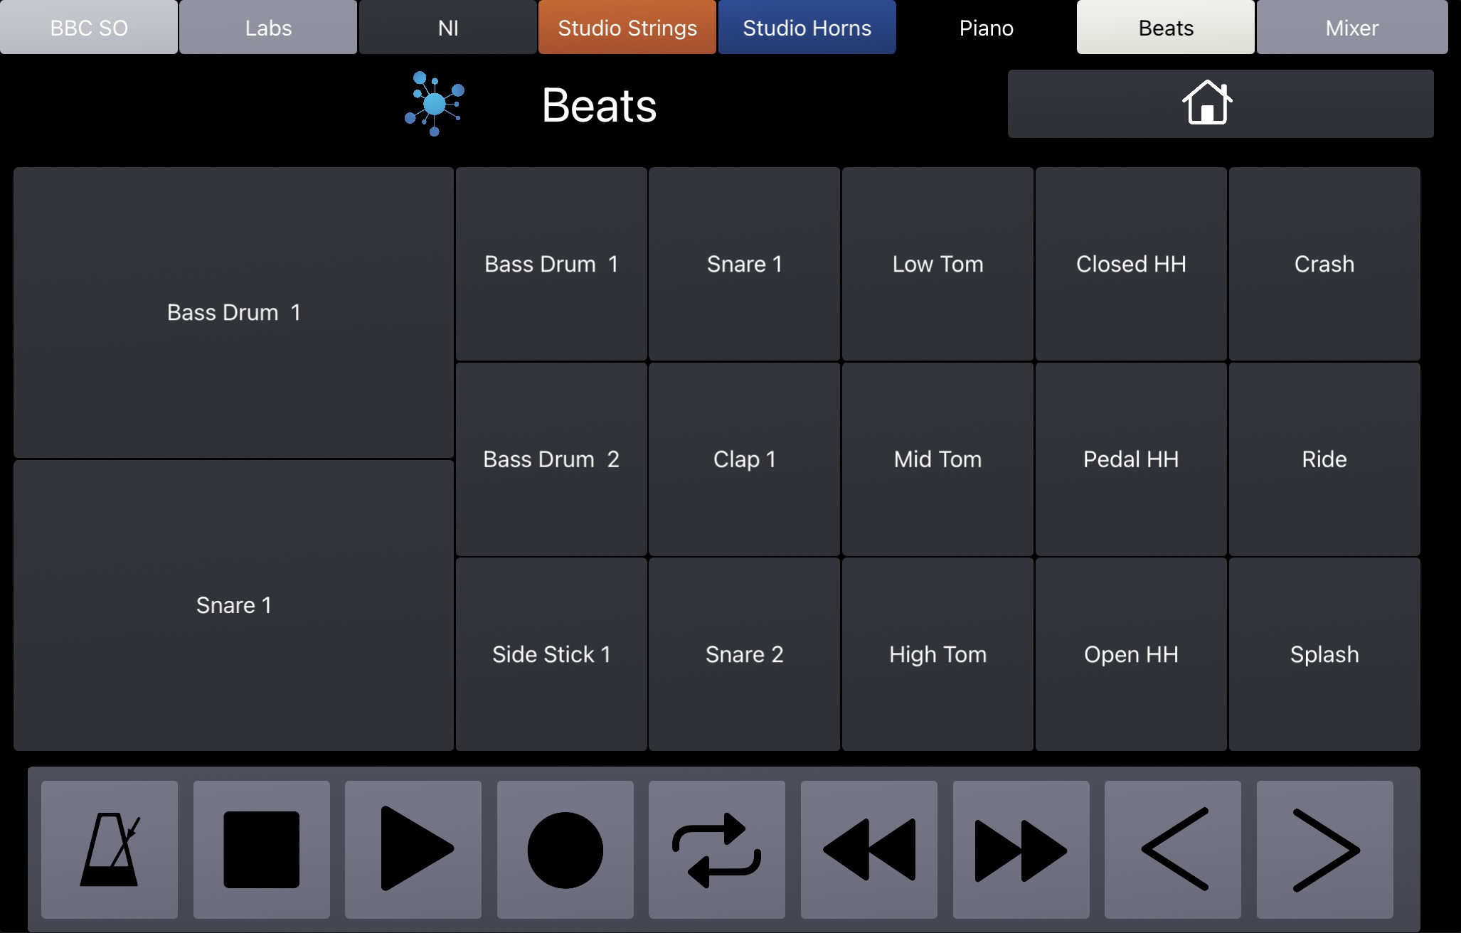This screenshot has height=933, width=1461.
Task: Go to the home screen
Action: click(x=1221, y=104)
